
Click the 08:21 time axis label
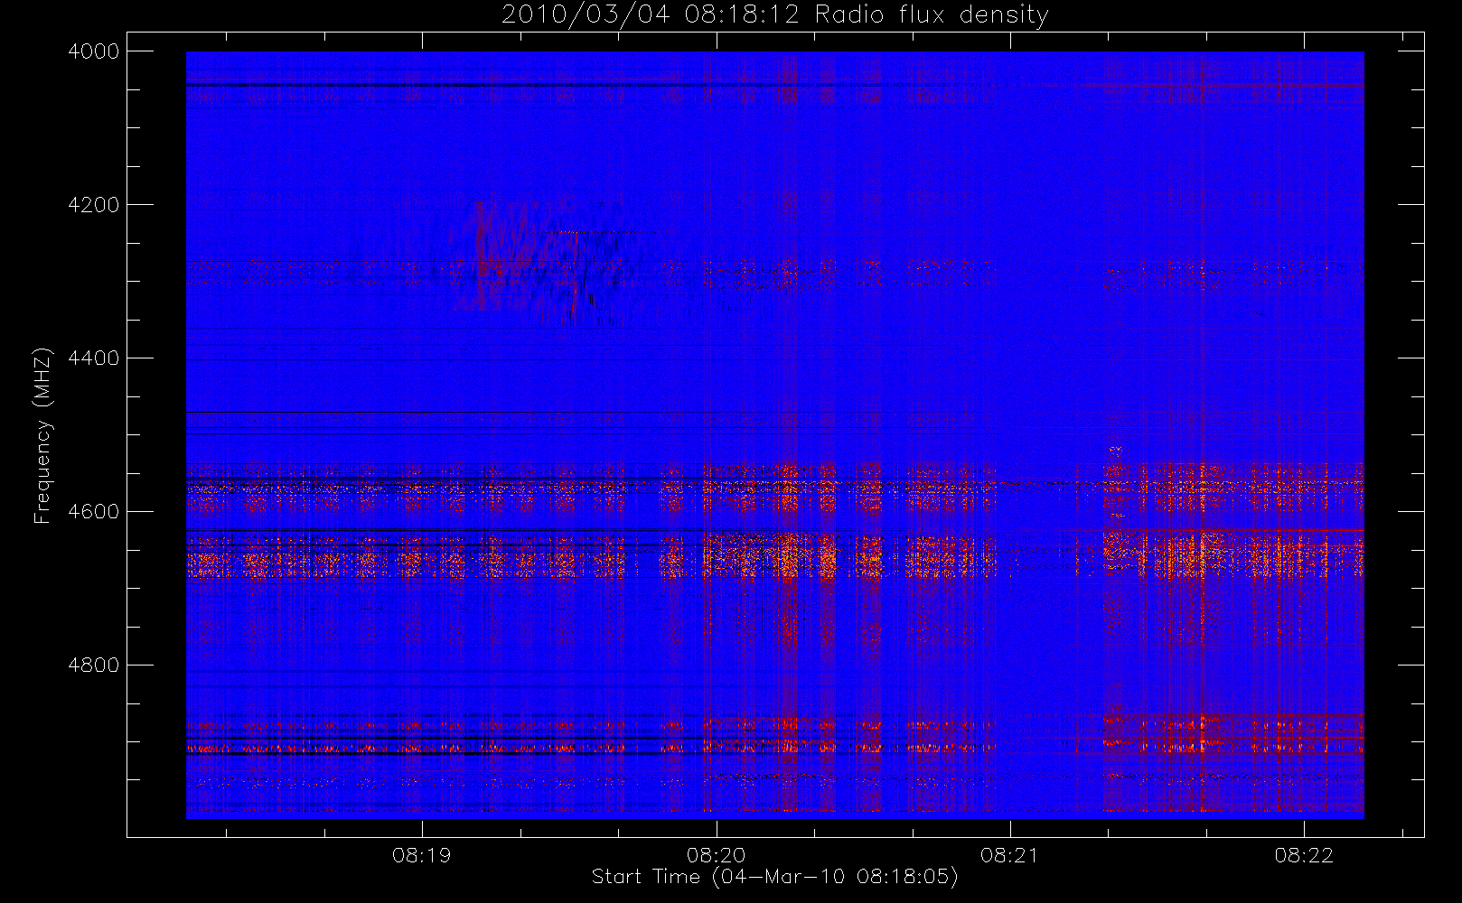[x=1009, y=855]
